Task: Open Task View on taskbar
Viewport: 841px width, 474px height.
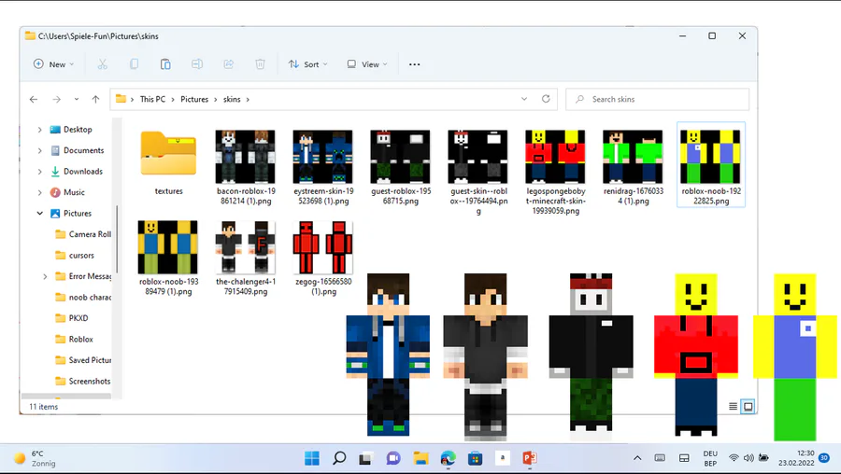Action: [365, 458]
